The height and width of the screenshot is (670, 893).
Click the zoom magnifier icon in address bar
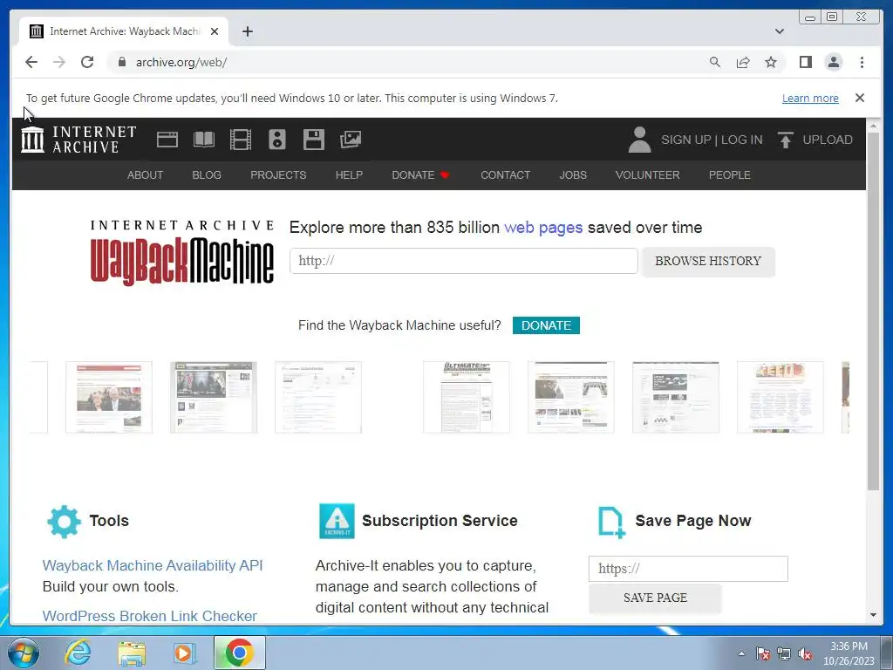point(715,62)
